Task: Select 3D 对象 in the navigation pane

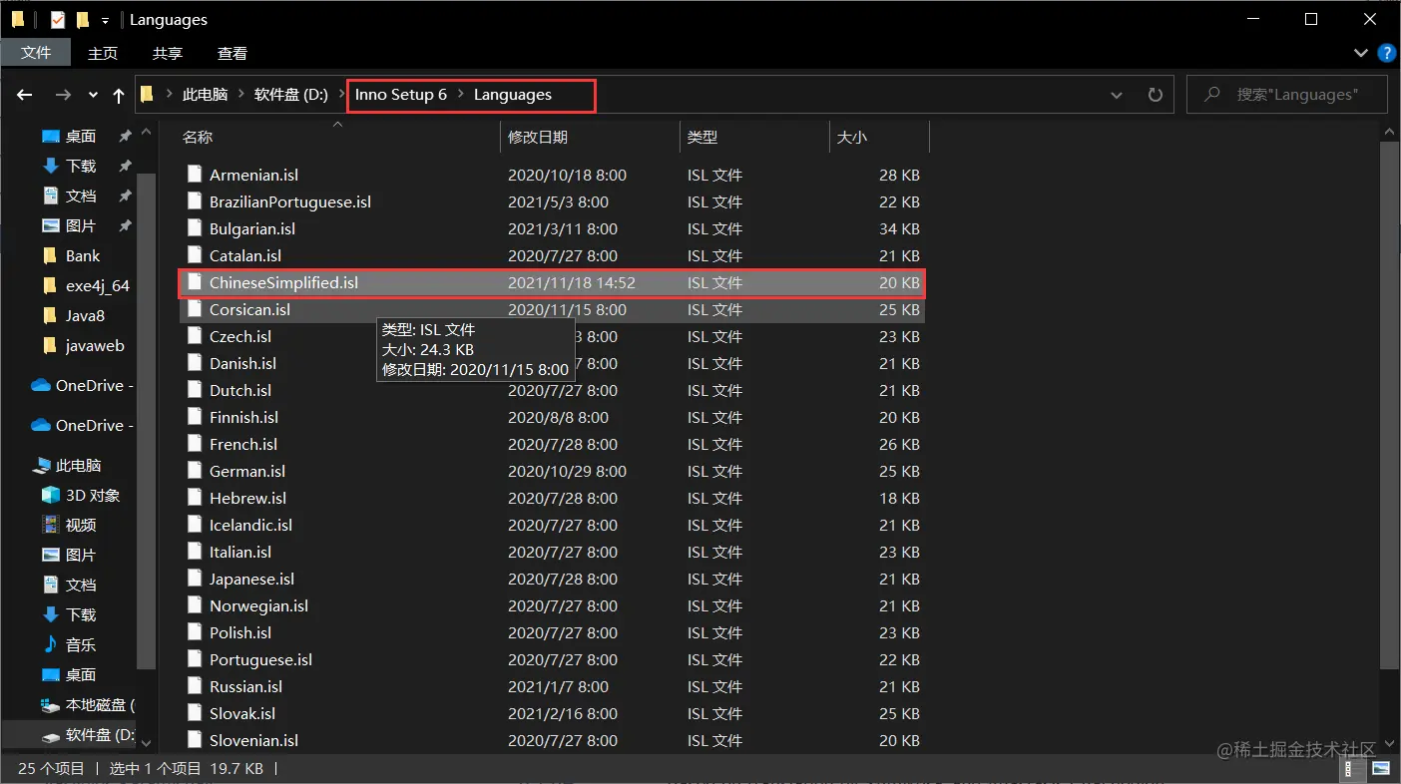Action: (x=93, y=496)
